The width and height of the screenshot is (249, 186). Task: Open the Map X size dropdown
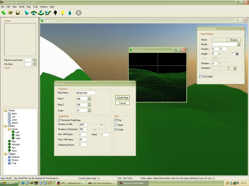(x=89, y=99)
